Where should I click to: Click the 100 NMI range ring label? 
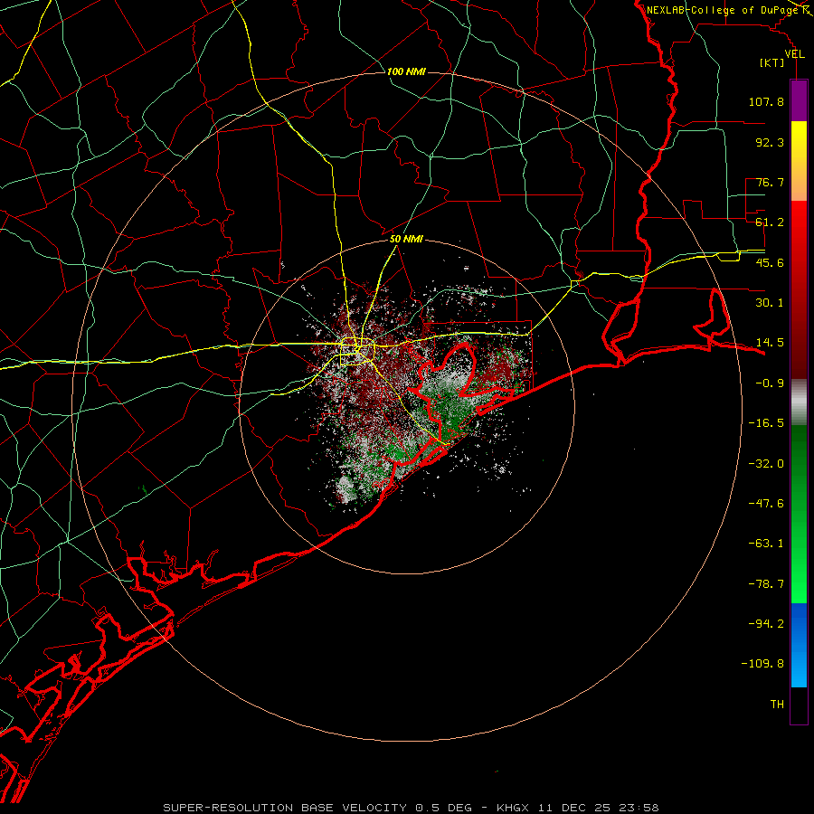click(406, 71)
